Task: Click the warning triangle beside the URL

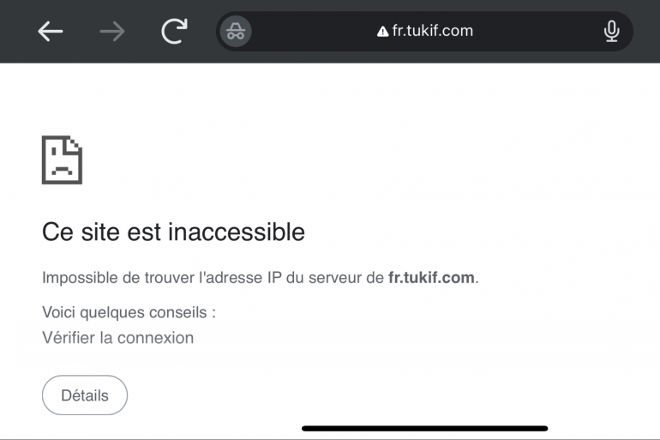Action: (x=382, y=32)
